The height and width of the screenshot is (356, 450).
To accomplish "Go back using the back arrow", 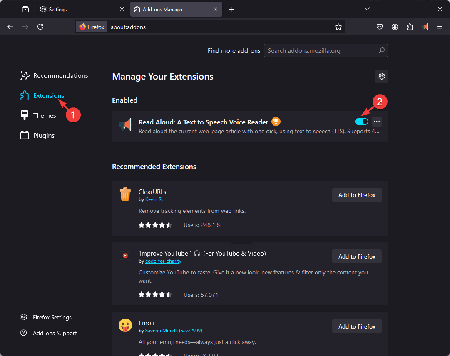I will click(11, 27).
